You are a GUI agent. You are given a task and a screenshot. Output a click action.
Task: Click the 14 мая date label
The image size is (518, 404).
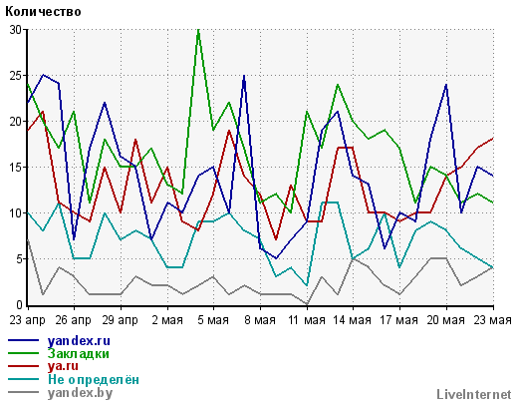(x=353, y=320)
